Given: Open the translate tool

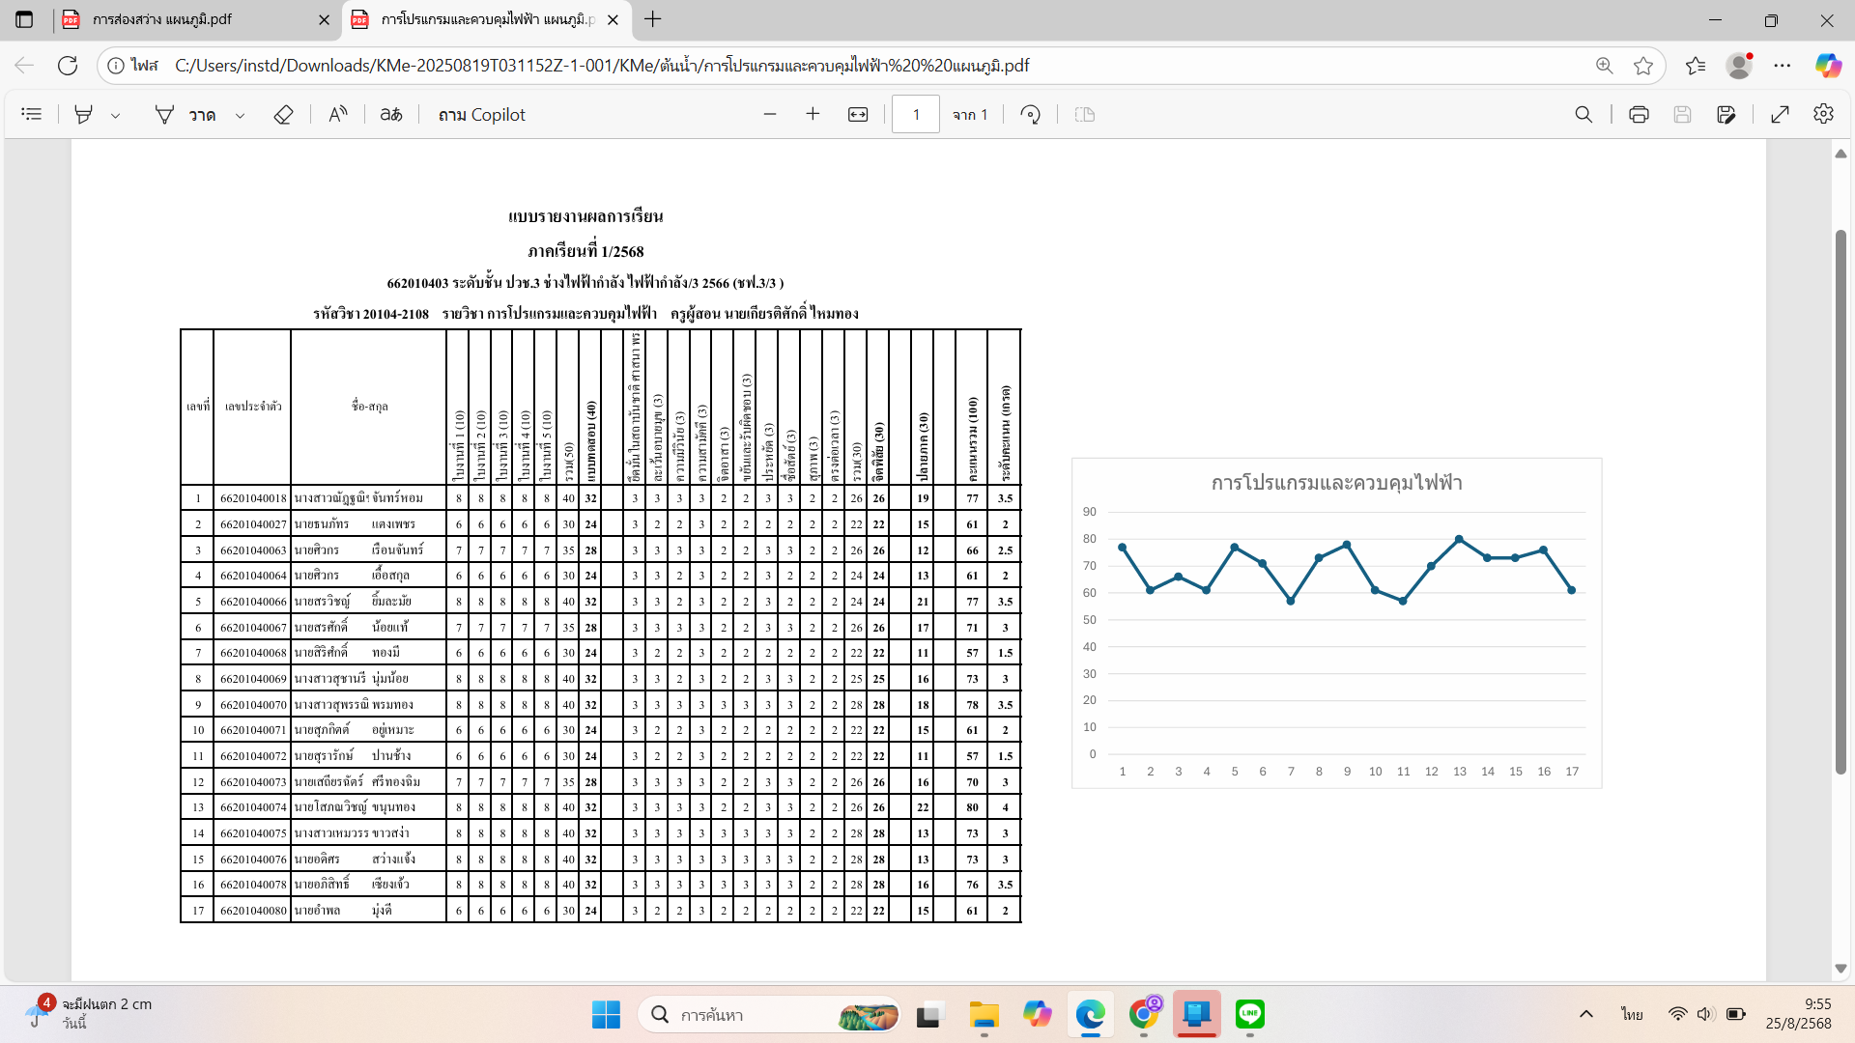Looking at the screenshot, I should [x=391, y=114].
